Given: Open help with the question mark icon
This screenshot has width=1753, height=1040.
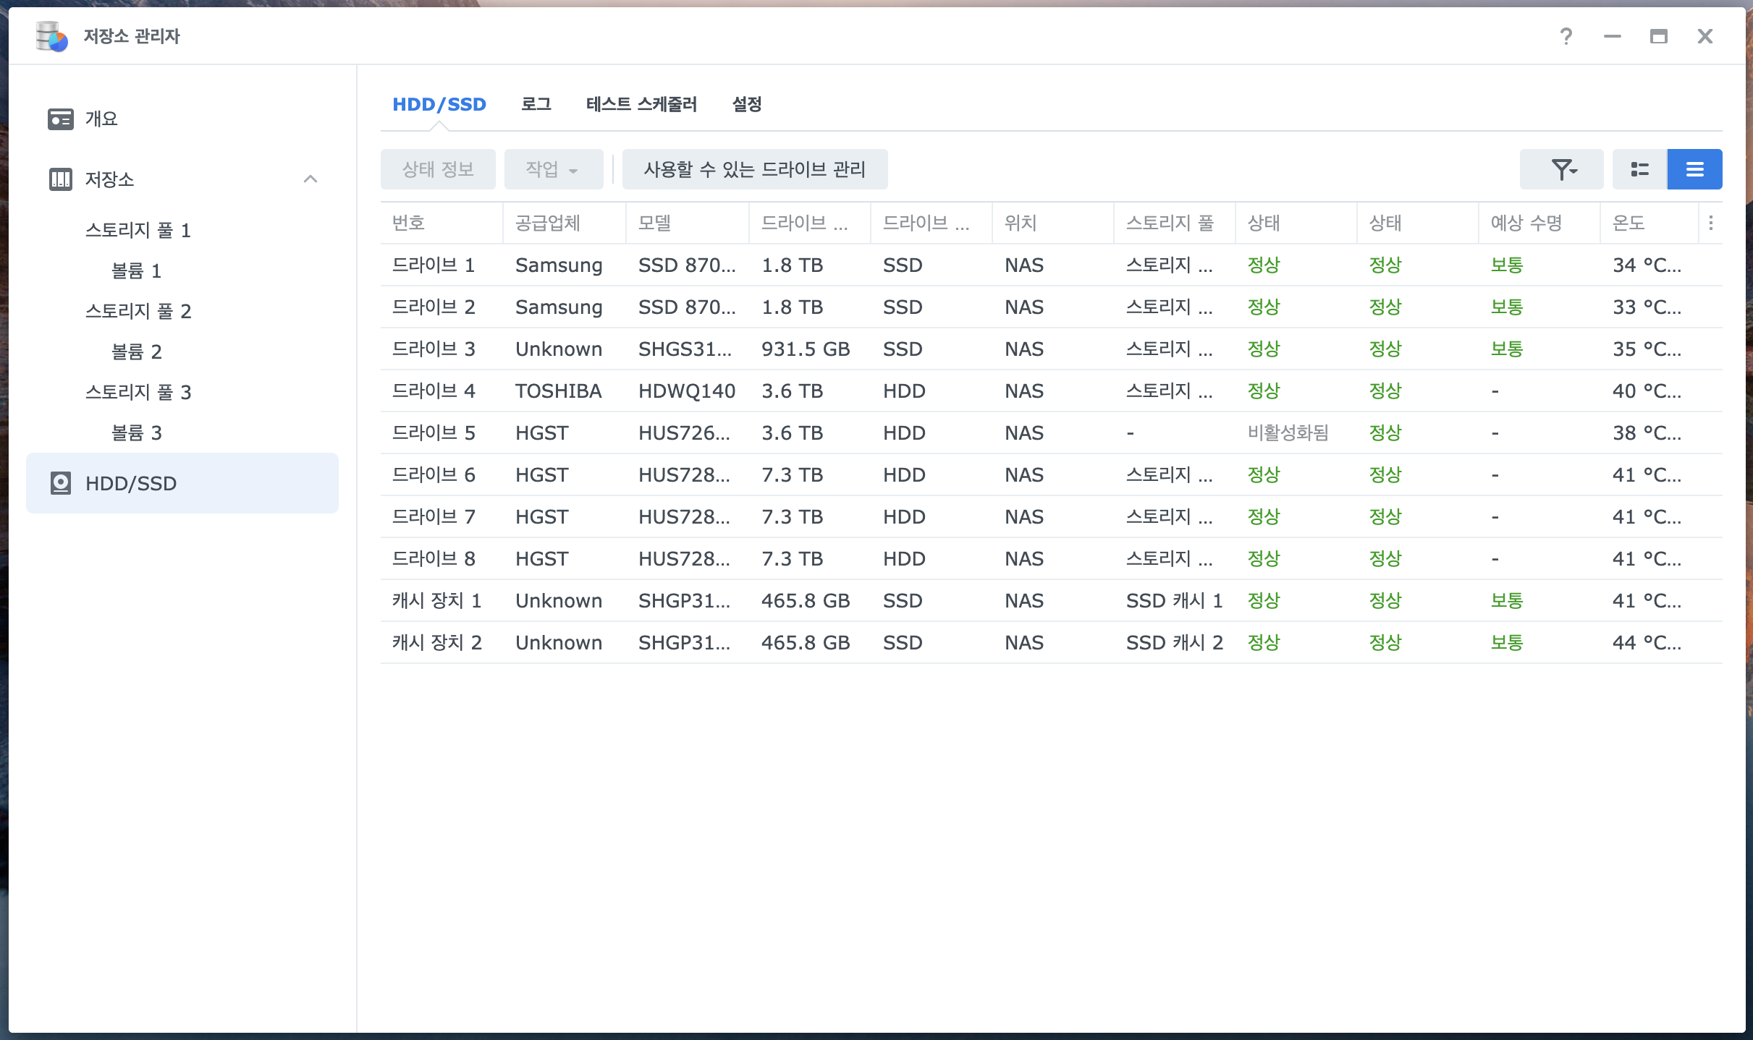Looking at the screenshot, I should pos(1566,36).
